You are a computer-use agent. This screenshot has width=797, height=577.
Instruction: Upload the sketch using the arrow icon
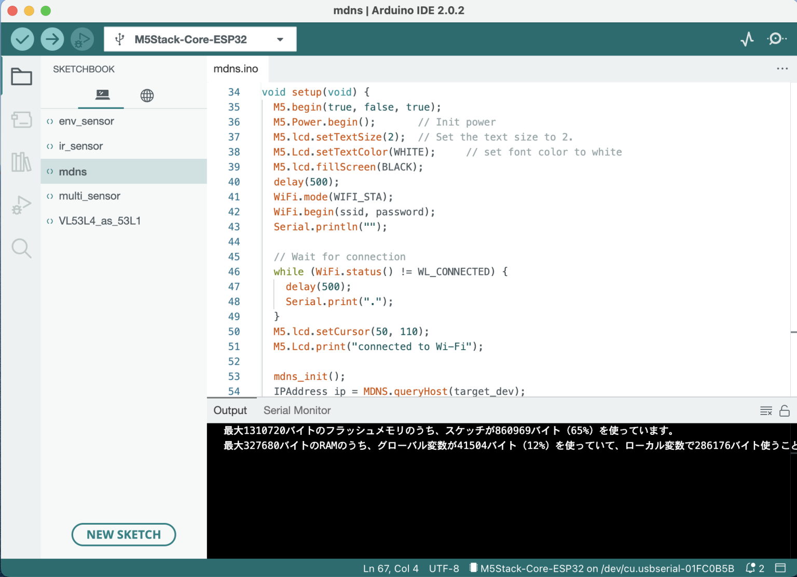coord(52,39)
